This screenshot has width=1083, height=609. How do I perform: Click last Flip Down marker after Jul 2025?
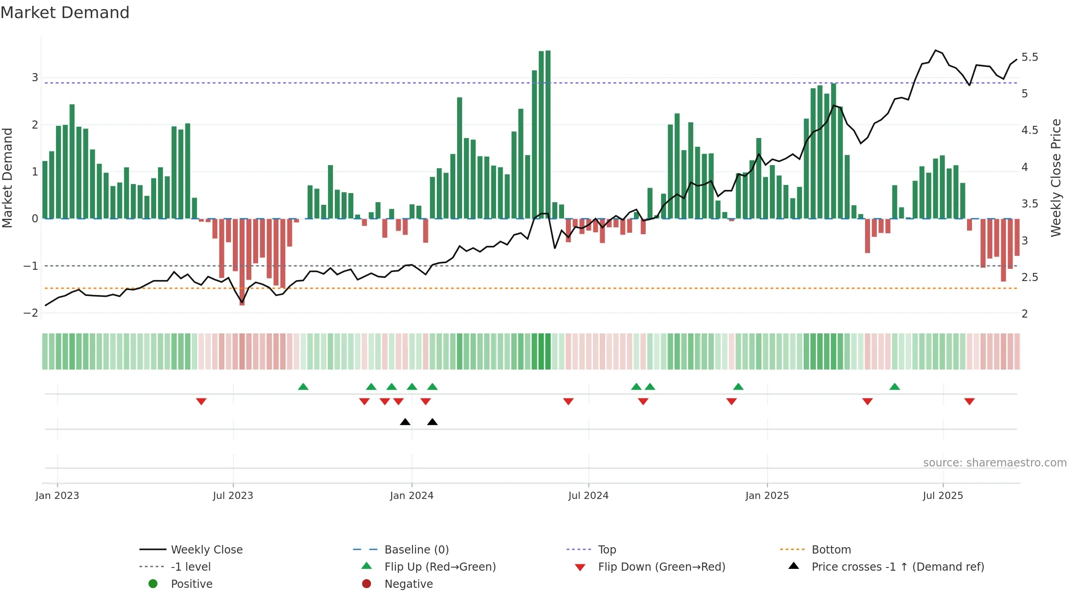(969, 401)
